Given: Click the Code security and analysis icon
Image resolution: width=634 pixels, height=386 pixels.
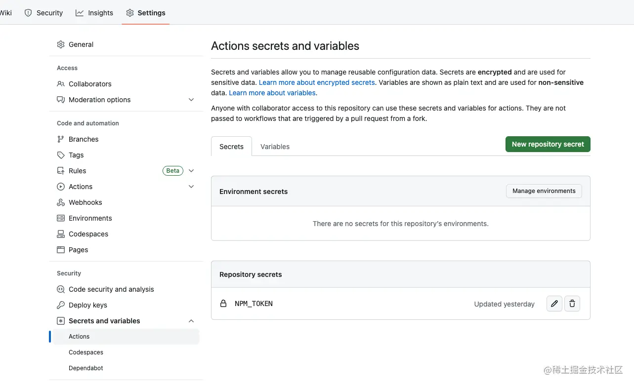Looking at the screenshot, I should pyautogui.click(x=61, y=289).
